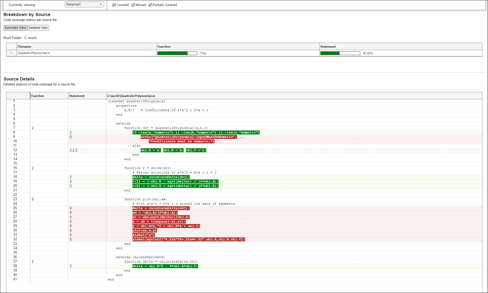Disable the Partially Covered filter
Image resolution: width=488 pixels, height=293 pixels.
[x=150, y=5]
